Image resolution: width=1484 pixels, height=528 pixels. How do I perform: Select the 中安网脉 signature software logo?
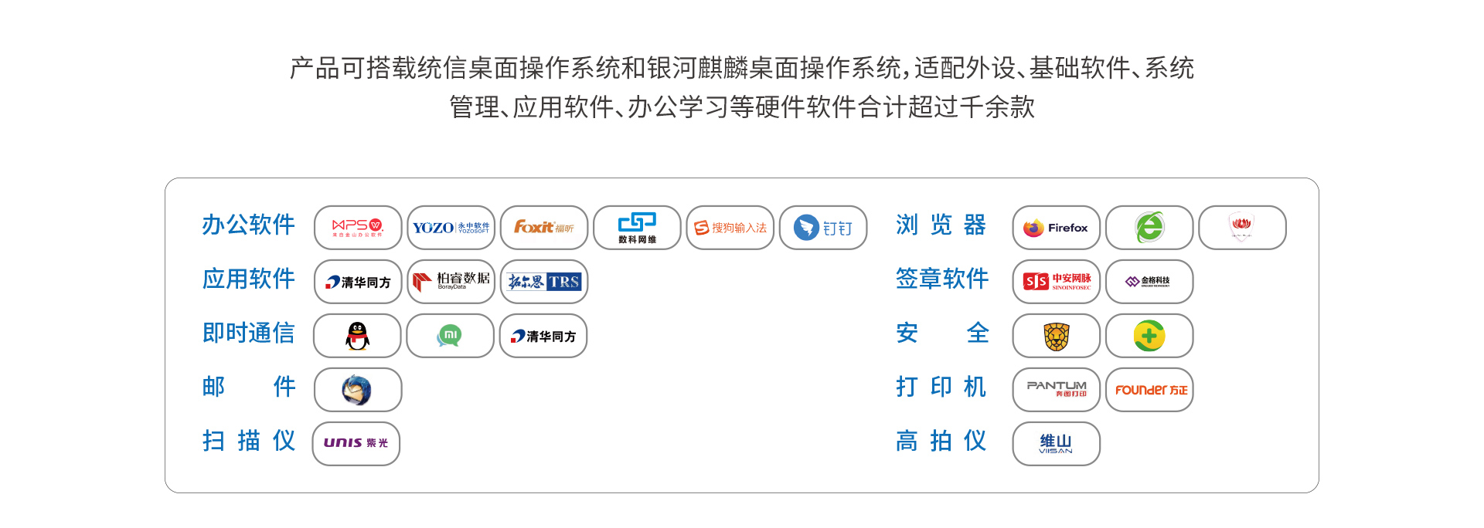[1056, 282]
